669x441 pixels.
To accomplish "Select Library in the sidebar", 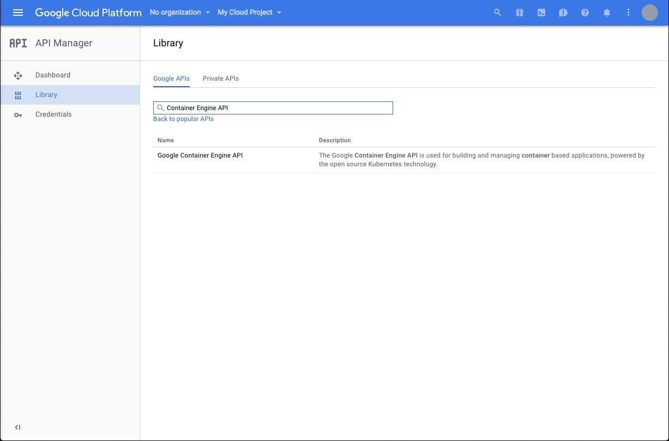I will [70, 95].
